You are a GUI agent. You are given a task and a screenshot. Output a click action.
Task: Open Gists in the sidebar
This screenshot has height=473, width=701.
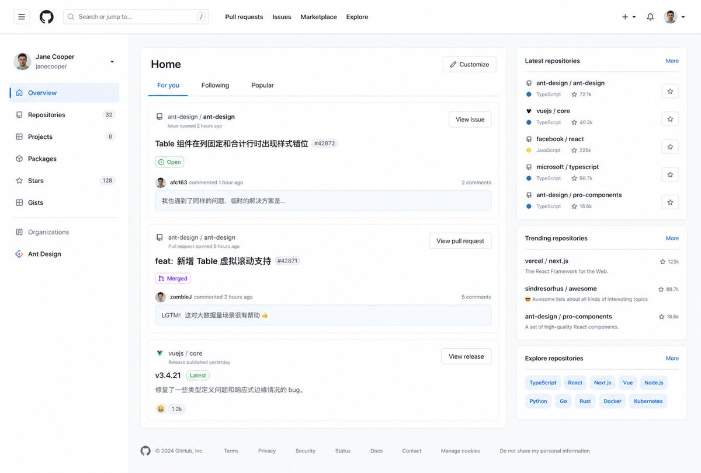pos(64,203)
